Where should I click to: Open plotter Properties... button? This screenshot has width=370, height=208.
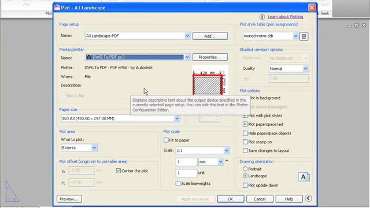[x=210, y=57]
